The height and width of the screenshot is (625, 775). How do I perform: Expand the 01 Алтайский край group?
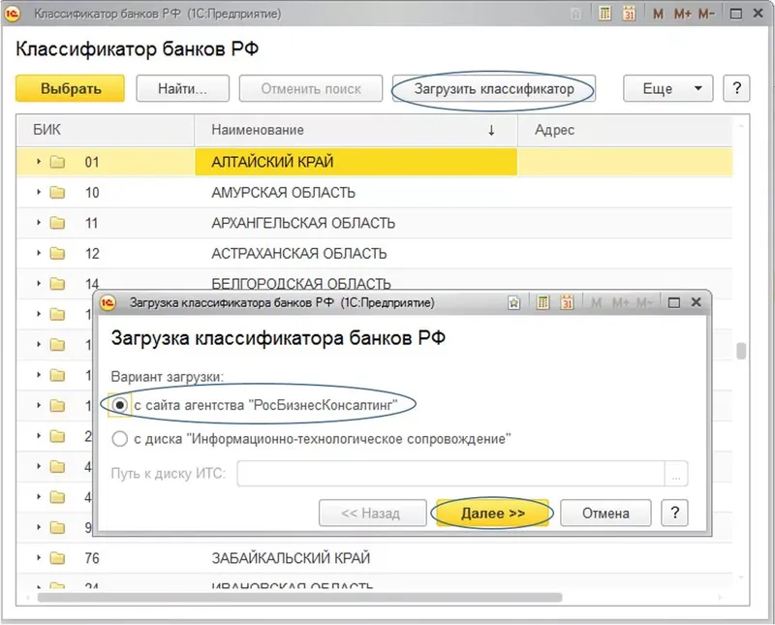tap(39, 161)
